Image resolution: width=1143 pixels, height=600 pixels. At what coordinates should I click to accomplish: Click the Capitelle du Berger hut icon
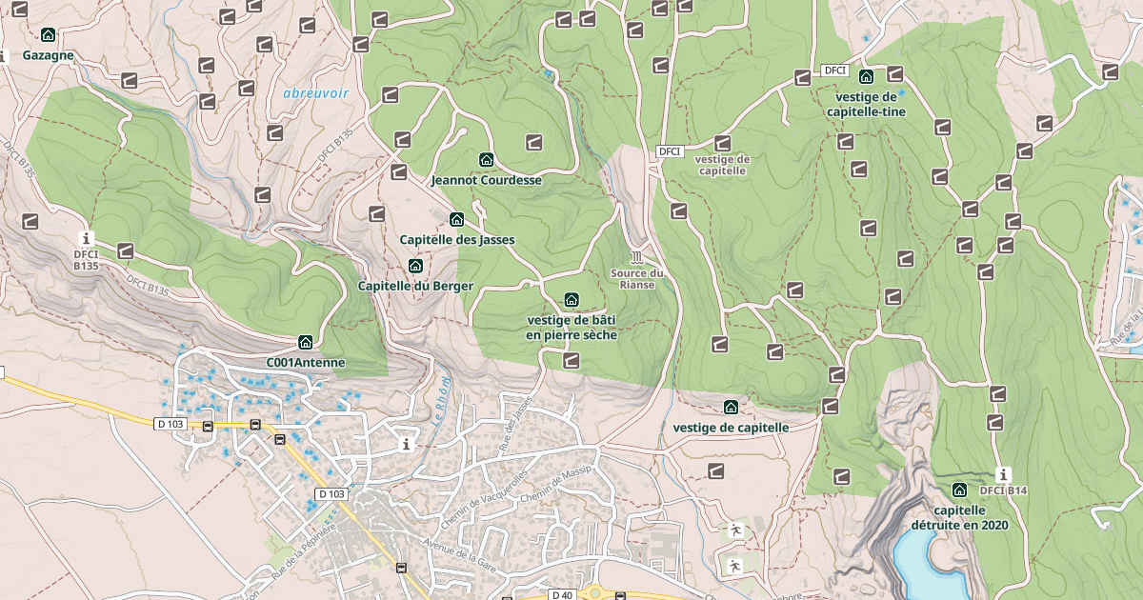pos(415,265)
